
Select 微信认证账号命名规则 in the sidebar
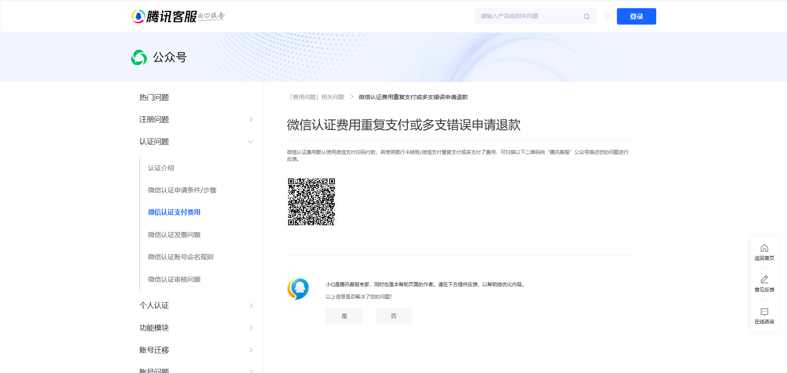tap(181, 257)
